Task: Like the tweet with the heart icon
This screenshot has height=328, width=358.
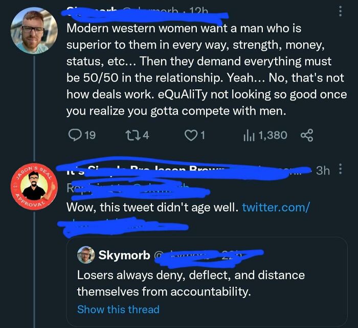Action: tap(190, 135)
